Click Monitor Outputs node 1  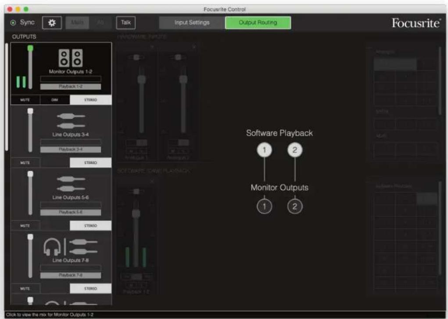tap(264, 206)
